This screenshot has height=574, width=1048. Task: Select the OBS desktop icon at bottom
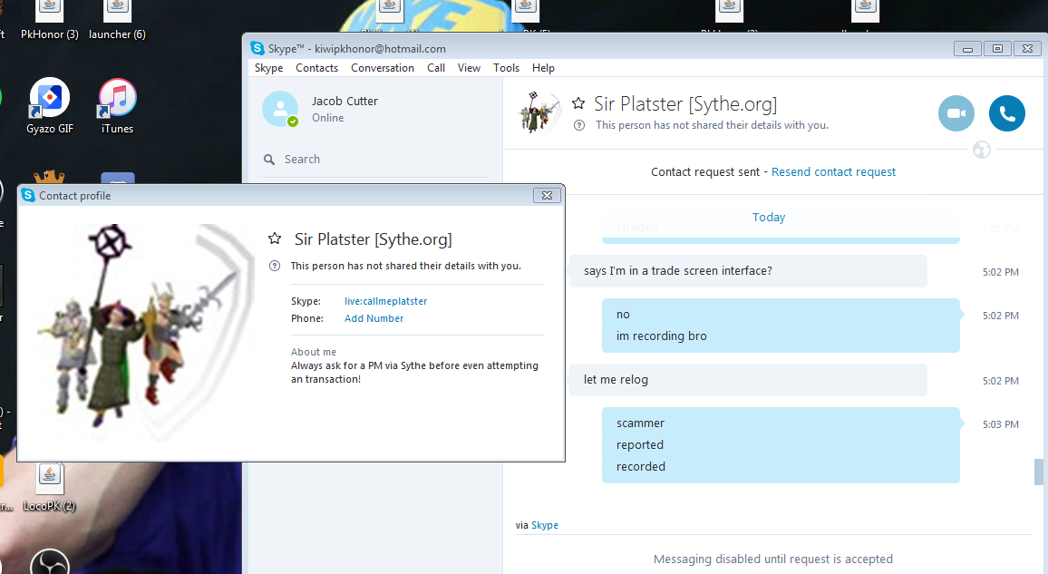(50, 561)
